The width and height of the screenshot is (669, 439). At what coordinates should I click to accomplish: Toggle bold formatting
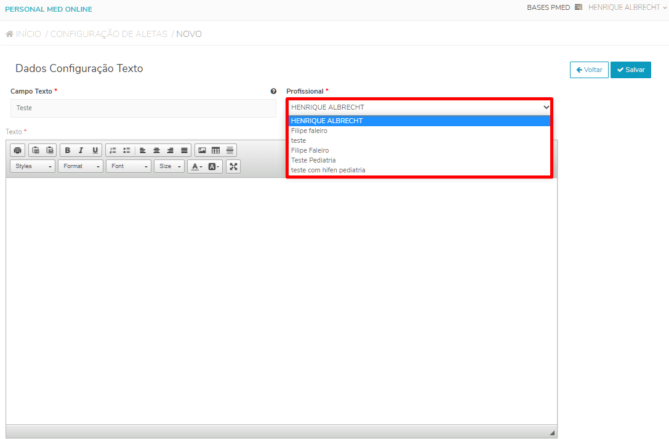[x=68, y=150]
